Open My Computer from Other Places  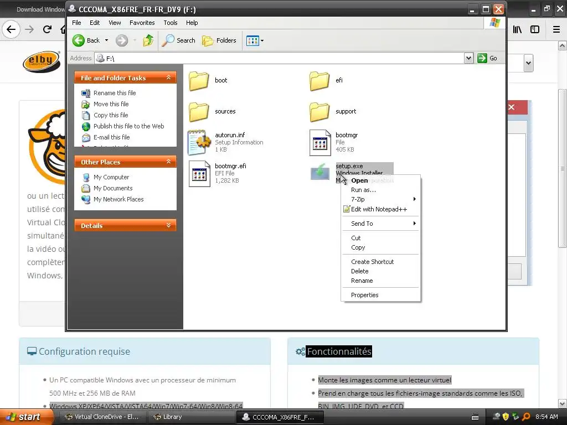(x=111, y=177)
